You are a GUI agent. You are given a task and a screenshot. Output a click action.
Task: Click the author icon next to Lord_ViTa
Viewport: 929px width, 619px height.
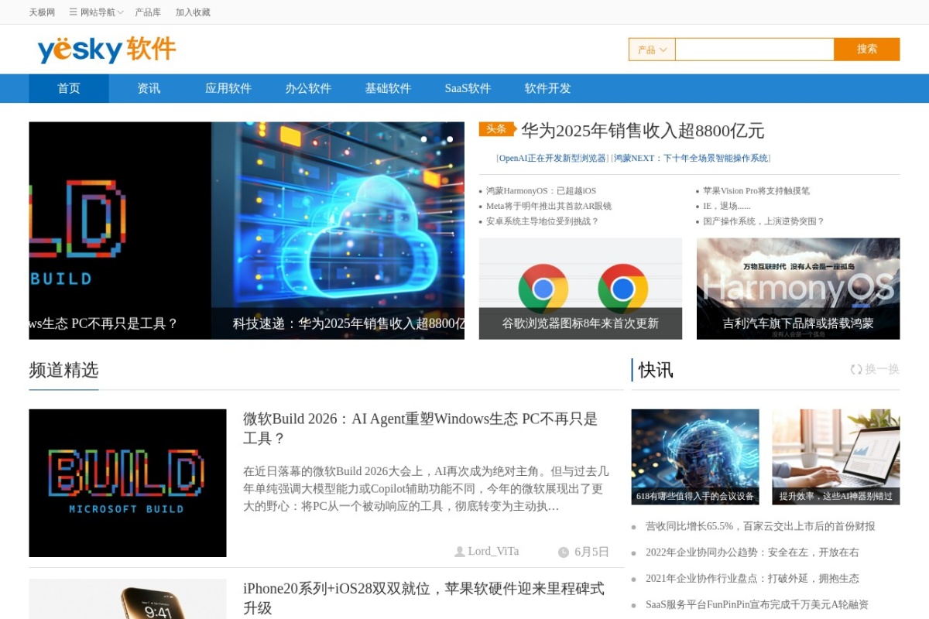(x=460, y=552)
